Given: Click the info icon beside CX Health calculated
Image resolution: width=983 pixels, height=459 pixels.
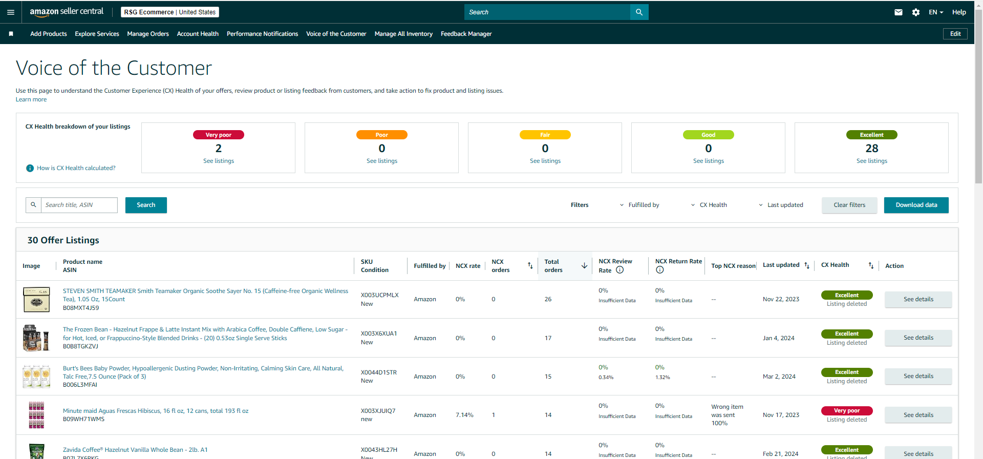Looking at the screenshot, I should (x=30, y=168).
